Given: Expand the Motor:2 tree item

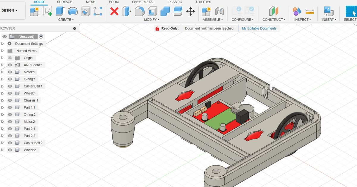Looking at the screenshot, I should click(3, 121).
